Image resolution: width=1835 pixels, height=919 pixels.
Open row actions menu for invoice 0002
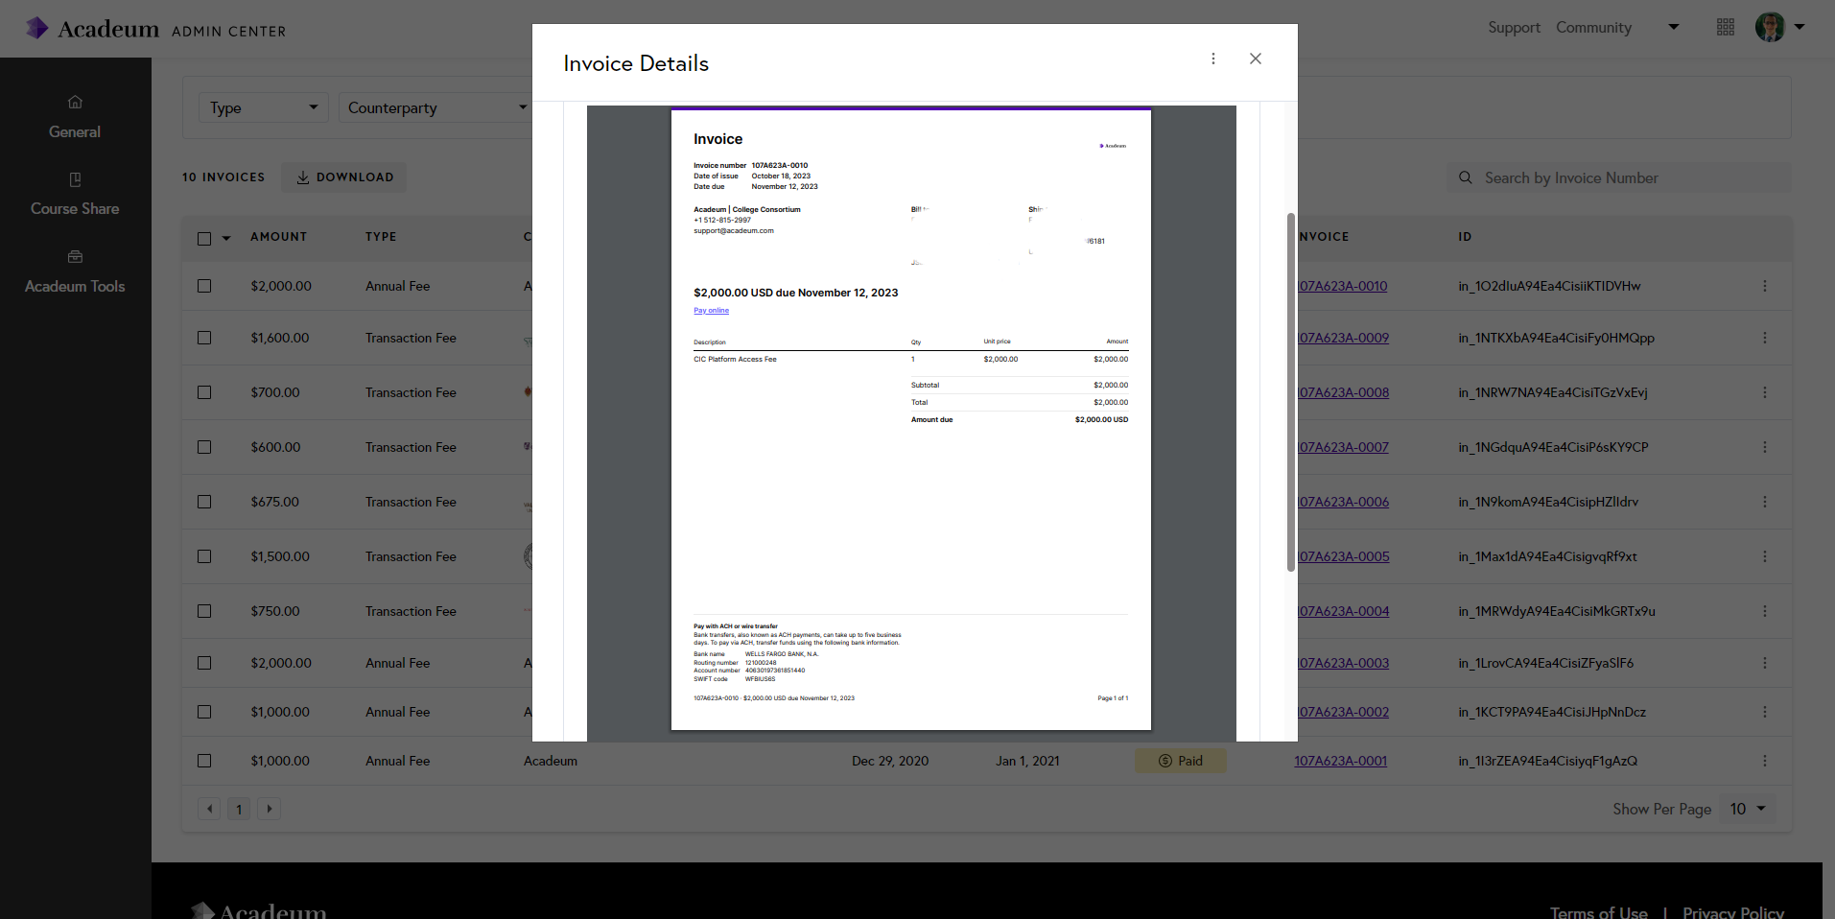1764,712
